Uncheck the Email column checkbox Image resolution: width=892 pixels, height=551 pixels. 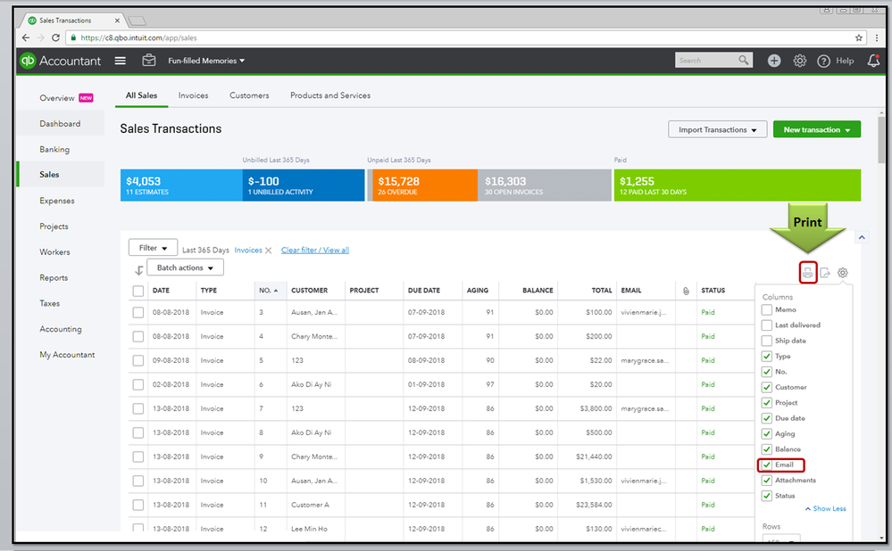[767, 465]
